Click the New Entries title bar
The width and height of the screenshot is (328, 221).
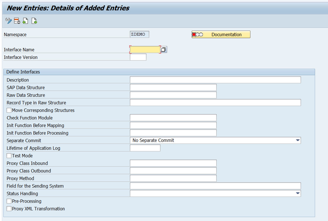(x=67, y=8)
